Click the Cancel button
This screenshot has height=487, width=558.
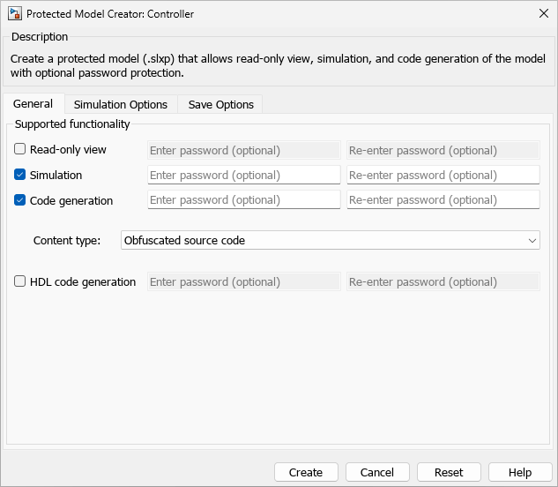(377, 472)
